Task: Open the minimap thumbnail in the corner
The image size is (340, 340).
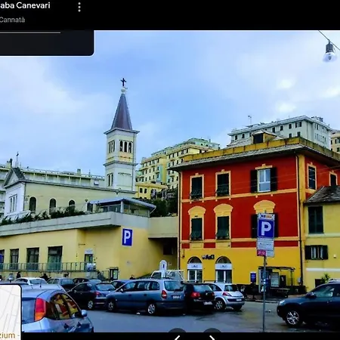Action: click(x=11, y=312)
